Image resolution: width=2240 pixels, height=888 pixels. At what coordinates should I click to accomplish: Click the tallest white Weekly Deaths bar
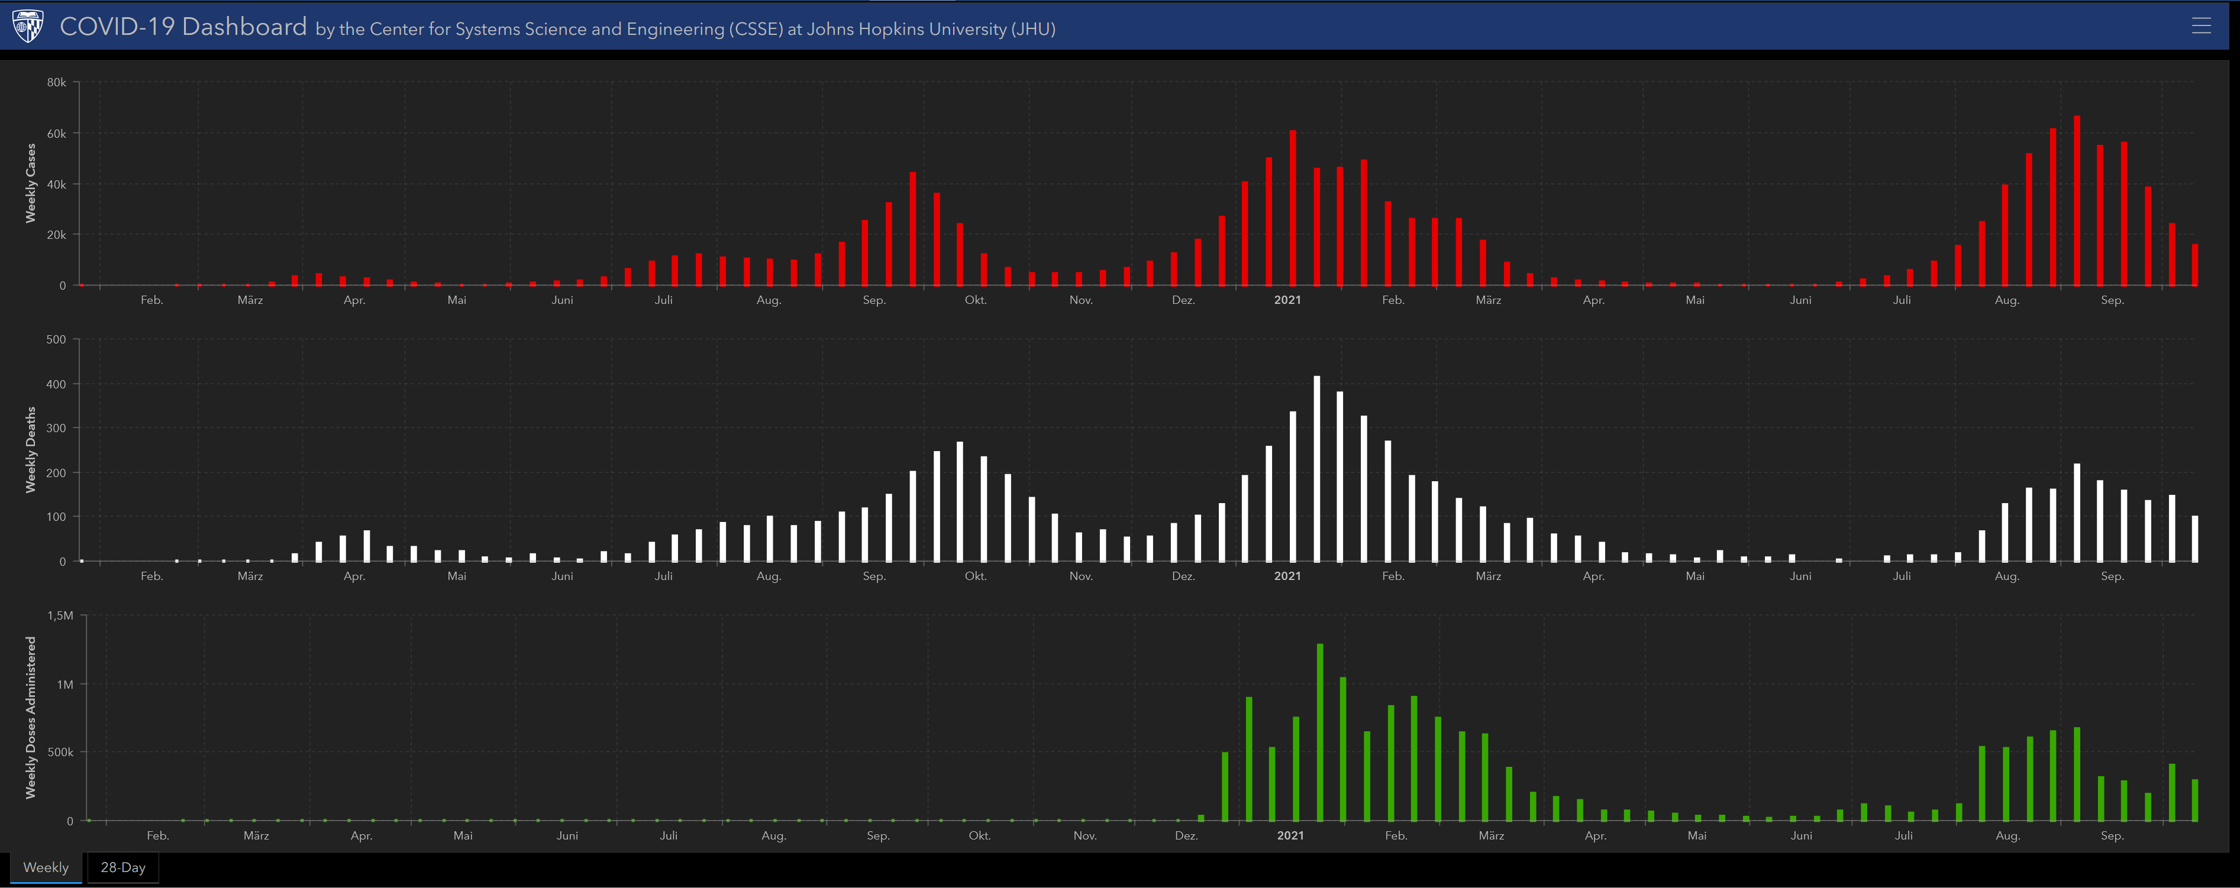[x=1316, y=469]
